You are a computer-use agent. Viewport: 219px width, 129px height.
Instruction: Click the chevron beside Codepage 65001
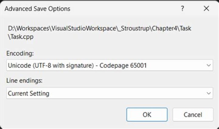(208, 65)
